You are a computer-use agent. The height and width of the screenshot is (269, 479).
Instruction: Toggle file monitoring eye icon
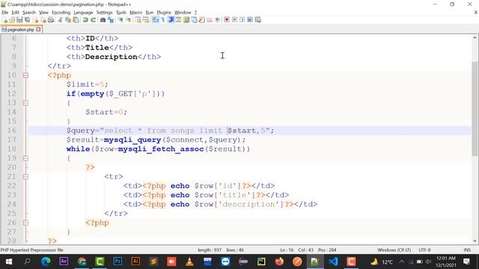217,20
